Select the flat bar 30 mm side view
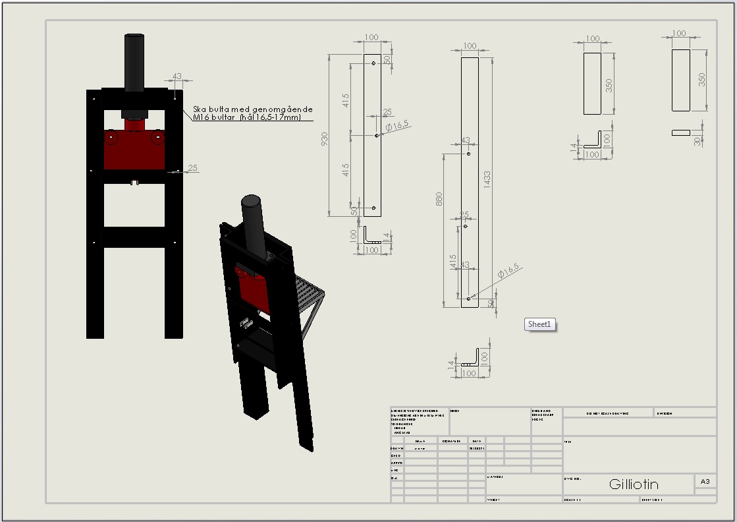This screenshot has height=522, width=737. click(x=681, y=132)
